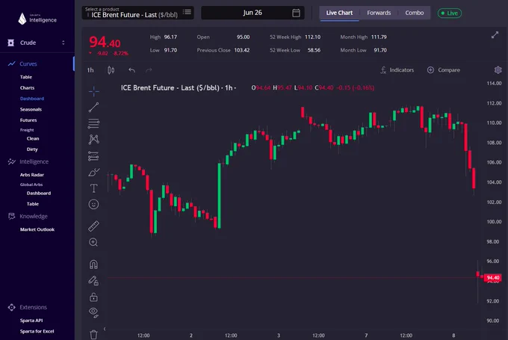The image size is (508, 340).
Task: Open Clean freight page
Action: tap(33, 138)
